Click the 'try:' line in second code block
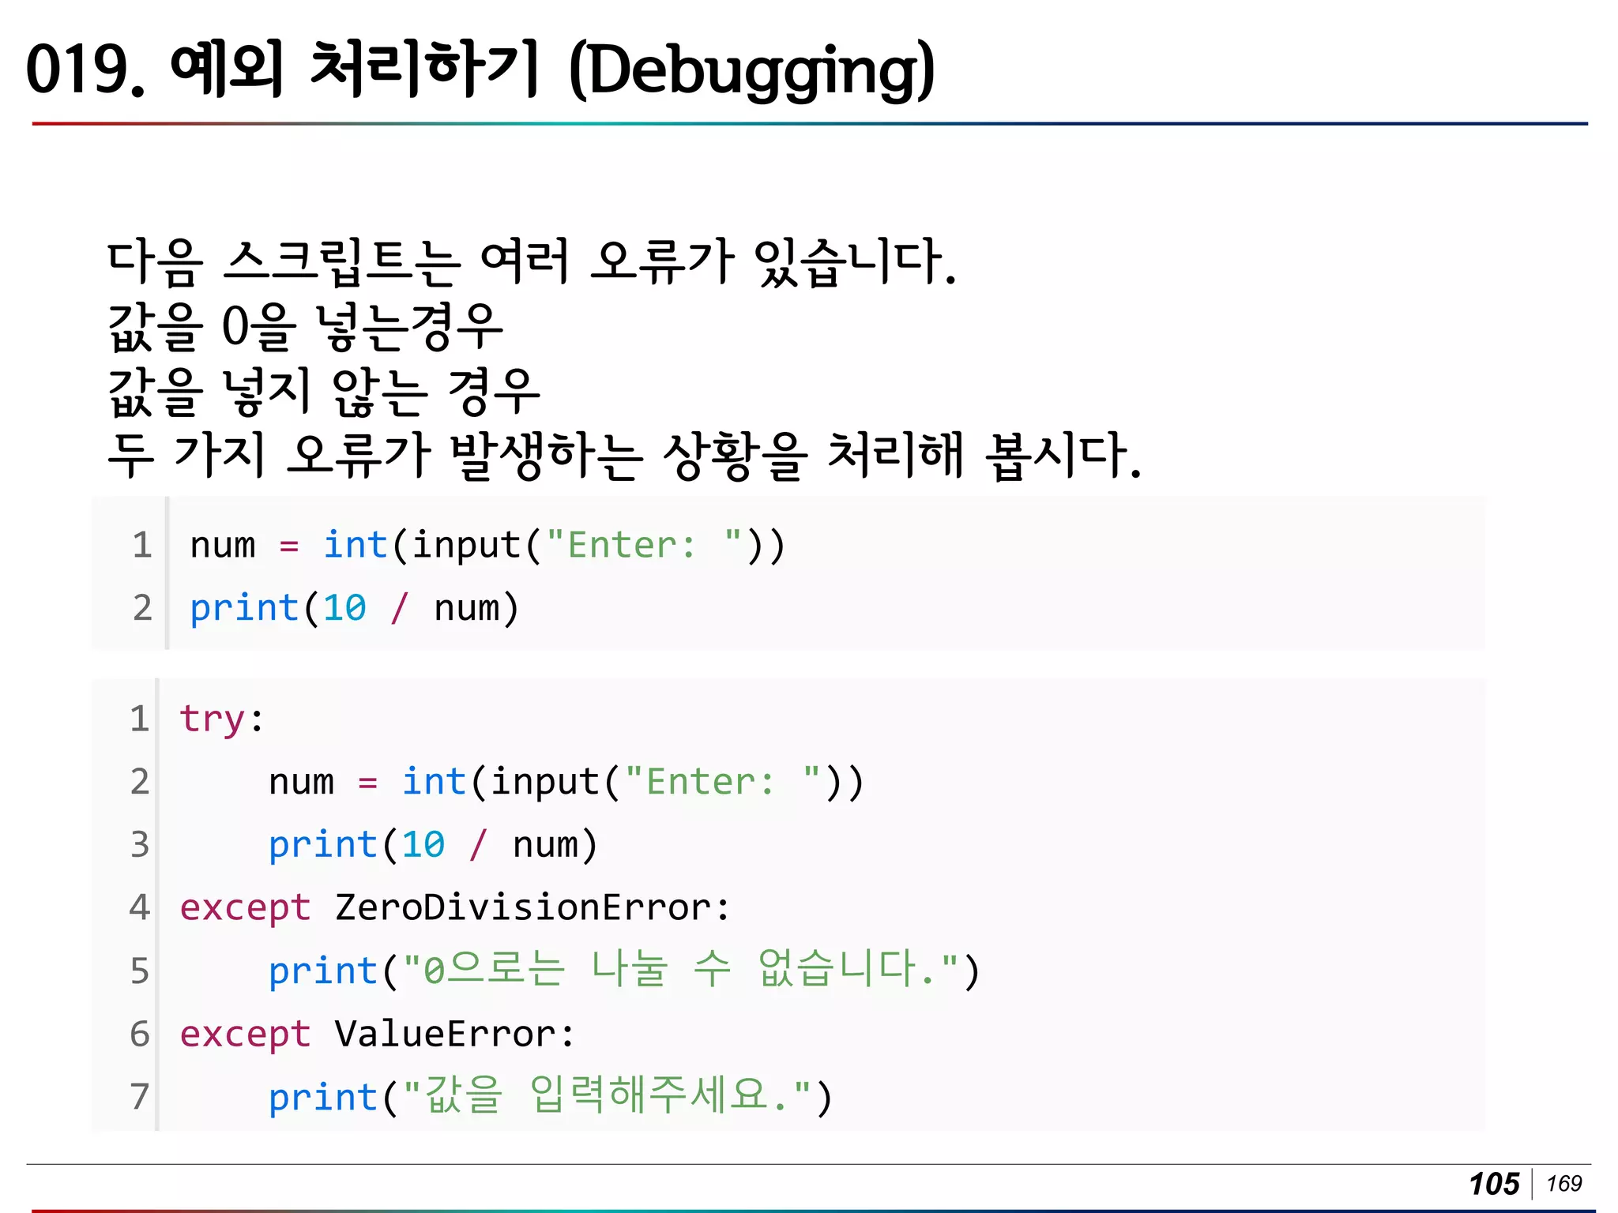Image resolution: width=1618 pixels, height=1213 pixels. coord(221,719)
